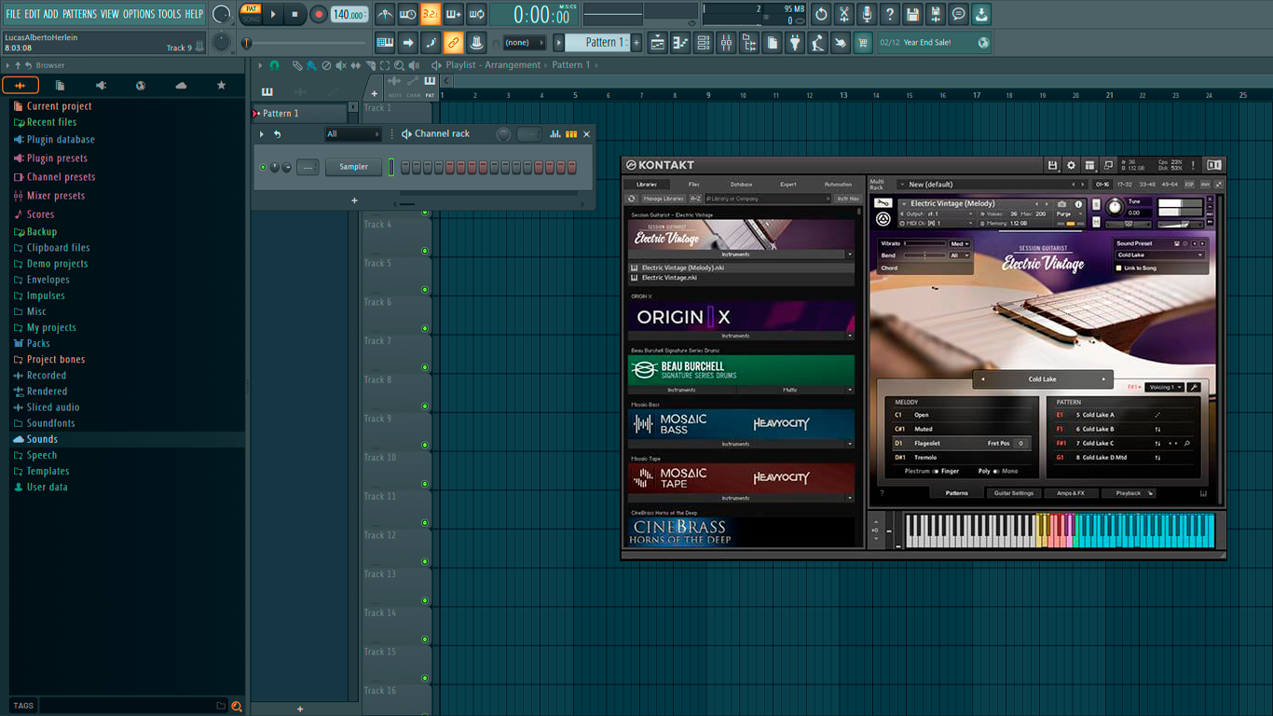Viewport: 1273px width, 716px height.
Task: Open the OPTIONS menu
Action: click(x=139, y=14)
